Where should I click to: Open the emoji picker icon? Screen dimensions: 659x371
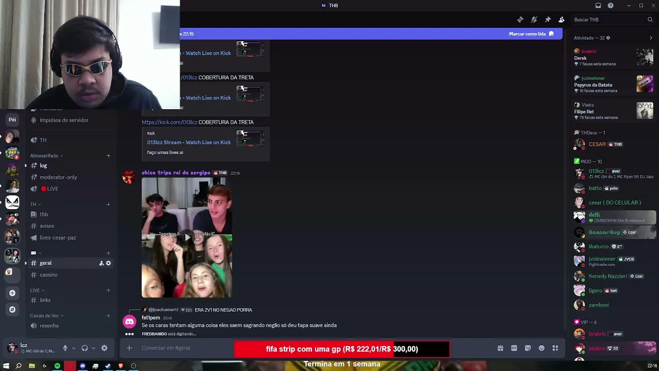[542, 348]
